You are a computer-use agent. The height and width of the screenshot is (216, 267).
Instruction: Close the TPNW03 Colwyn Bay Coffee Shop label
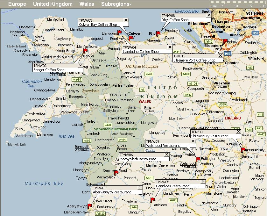126,20
